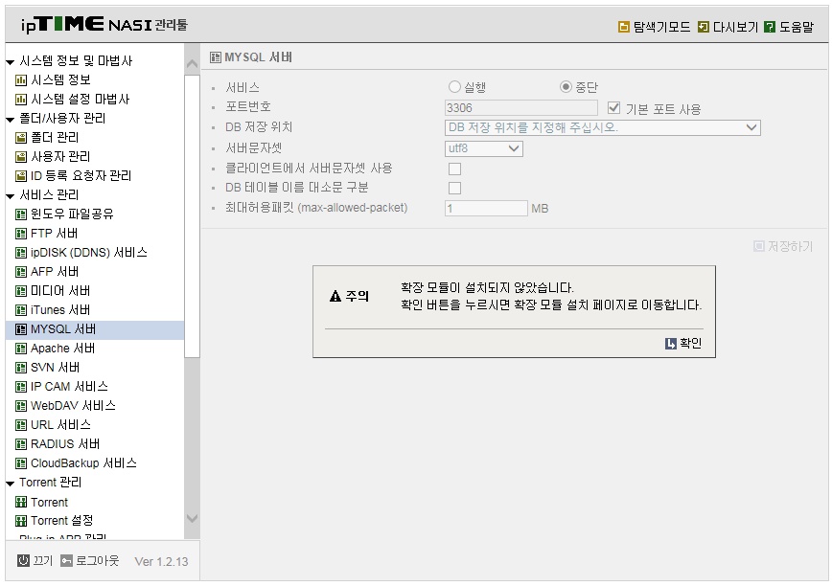Click the 로그아웃 key icon
Screen dimensions: 832x586
click(x=66, y=560)
